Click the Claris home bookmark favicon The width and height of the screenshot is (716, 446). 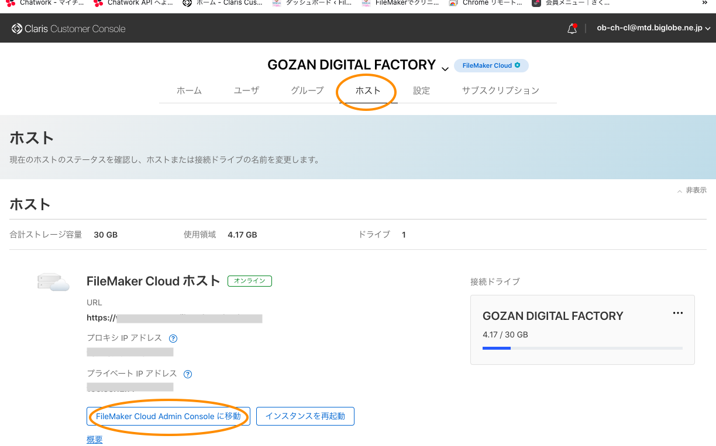pos(187,3)
